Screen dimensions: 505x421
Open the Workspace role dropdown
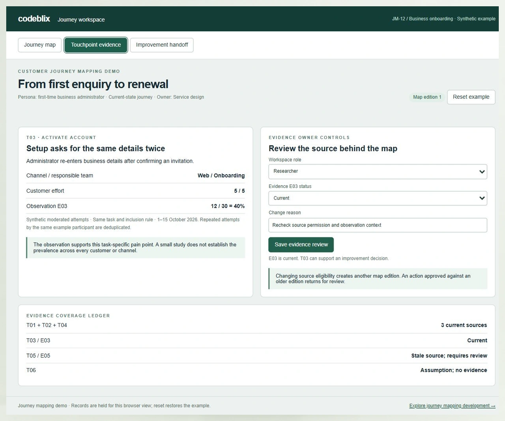378,171
